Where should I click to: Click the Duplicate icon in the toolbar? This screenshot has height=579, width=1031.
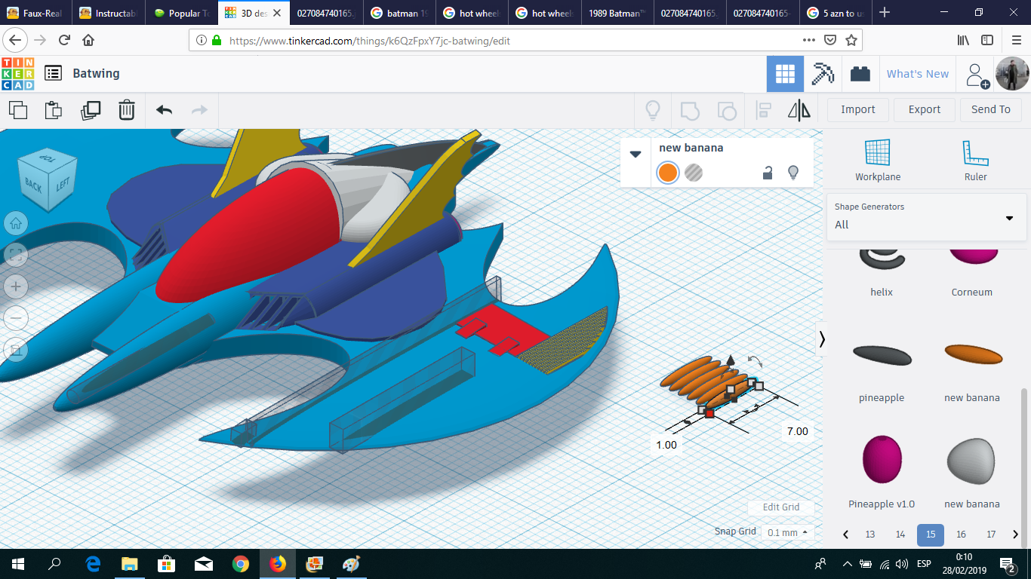click(91, 110)
